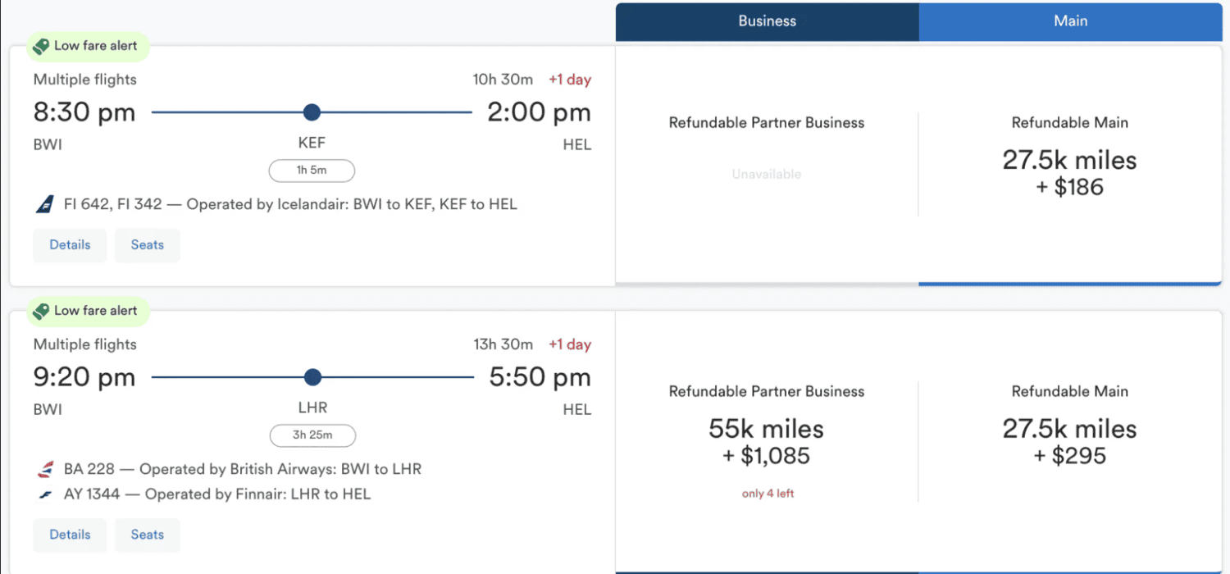Click the Low fare alert tag icon
Image resolution: width=1230 pixels, height=574 pixels.
tap(40, 47)
